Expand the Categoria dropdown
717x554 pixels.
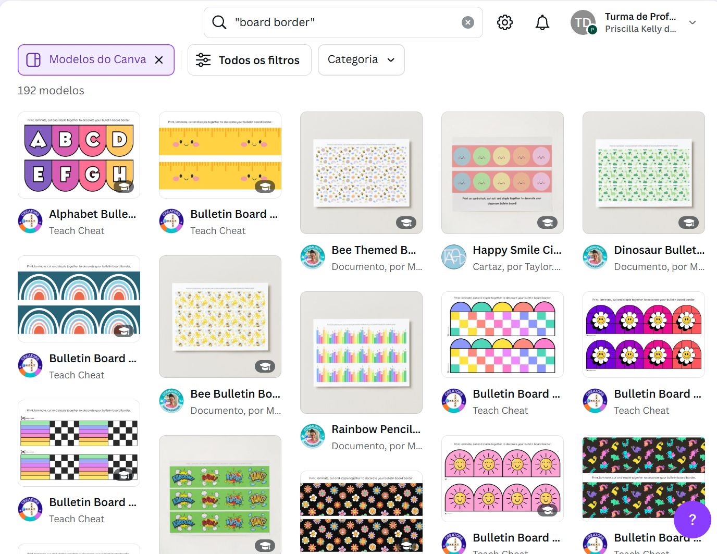[x=361, y=60]
